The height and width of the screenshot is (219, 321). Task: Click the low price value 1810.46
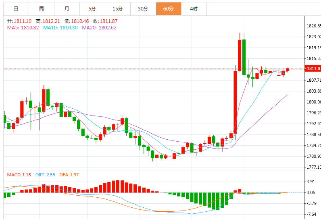[x=80, y=21]
